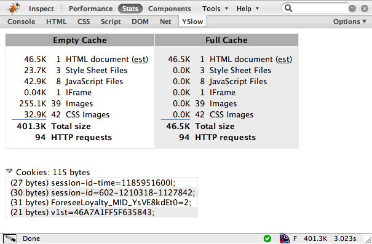Close the Firebug panel
372x244 pixels.
point(365,9)
